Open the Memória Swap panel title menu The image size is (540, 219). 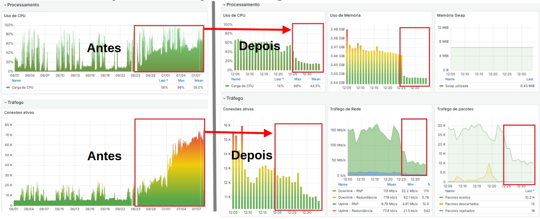pos(452,15)
